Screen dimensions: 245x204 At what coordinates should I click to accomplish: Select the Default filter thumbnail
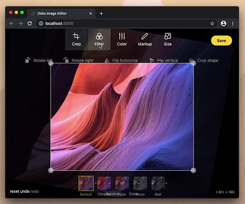[x=86, y=184]
